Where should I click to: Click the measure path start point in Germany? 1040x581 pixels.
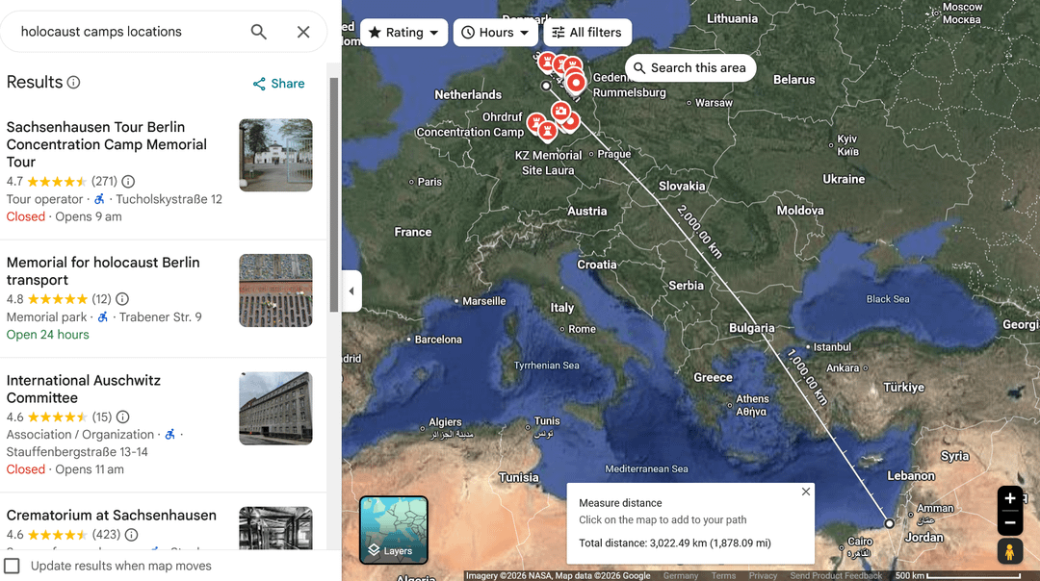click(x=546, y=86)
